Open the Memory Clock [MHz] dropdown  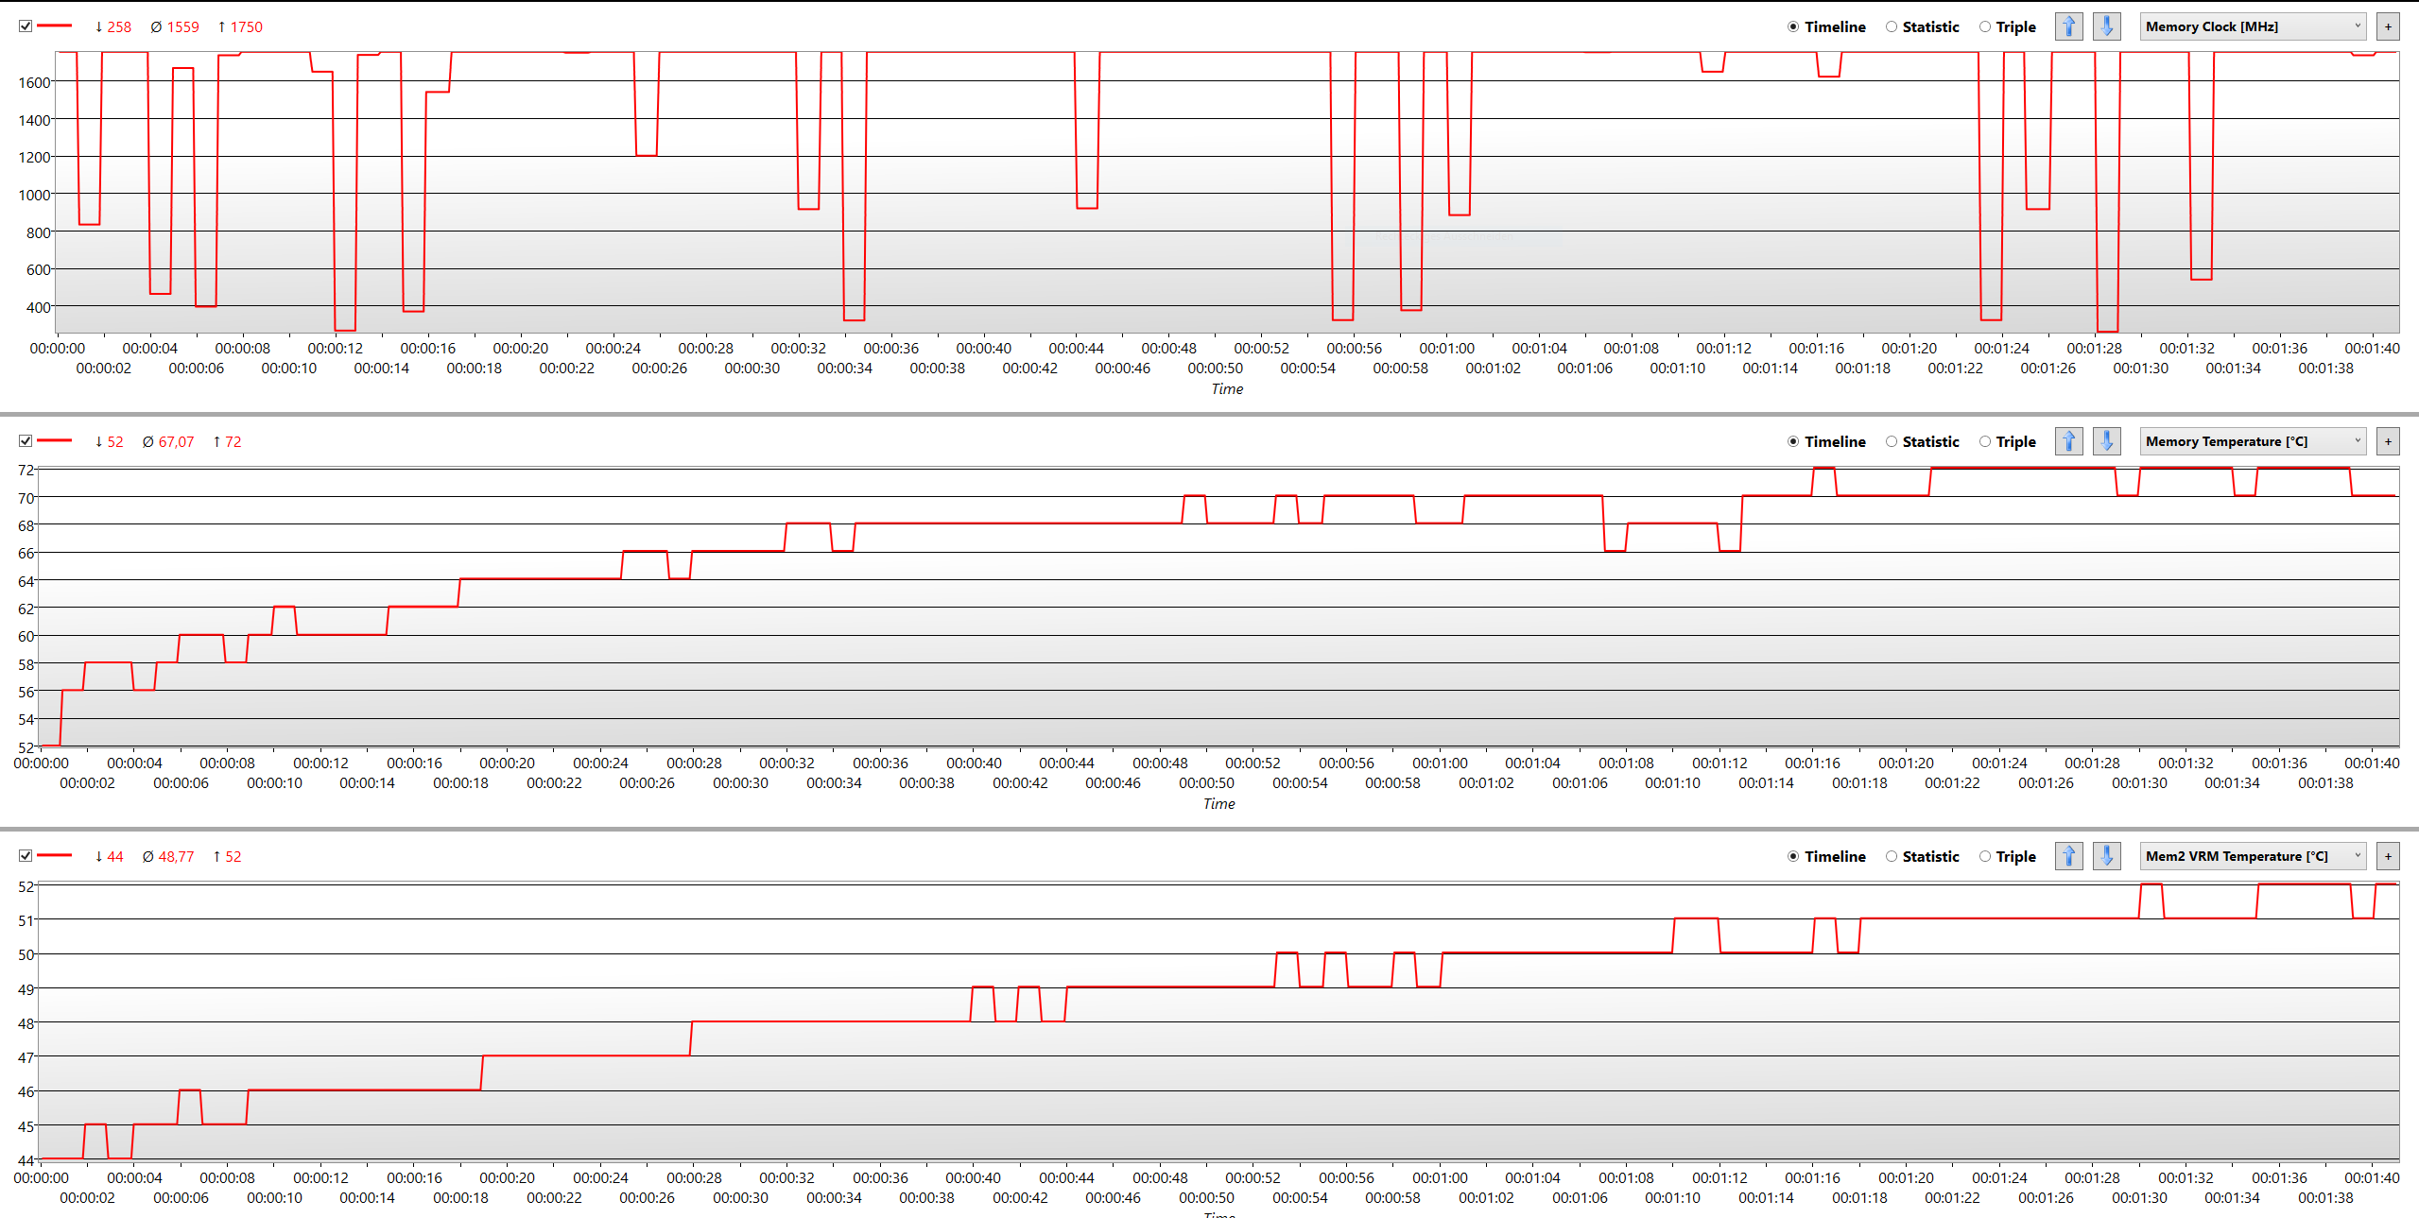[2252, 26]
